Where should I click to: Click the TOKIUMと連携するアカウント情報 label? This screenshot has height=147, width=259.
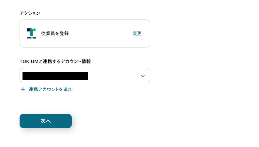tap(55, 61)
